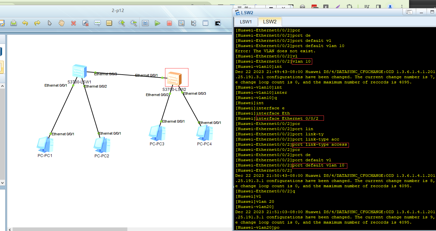The height and width of the screenshot is (231, 436).
Task: Minimize the LSW2 terminal window
Action: 421,12
